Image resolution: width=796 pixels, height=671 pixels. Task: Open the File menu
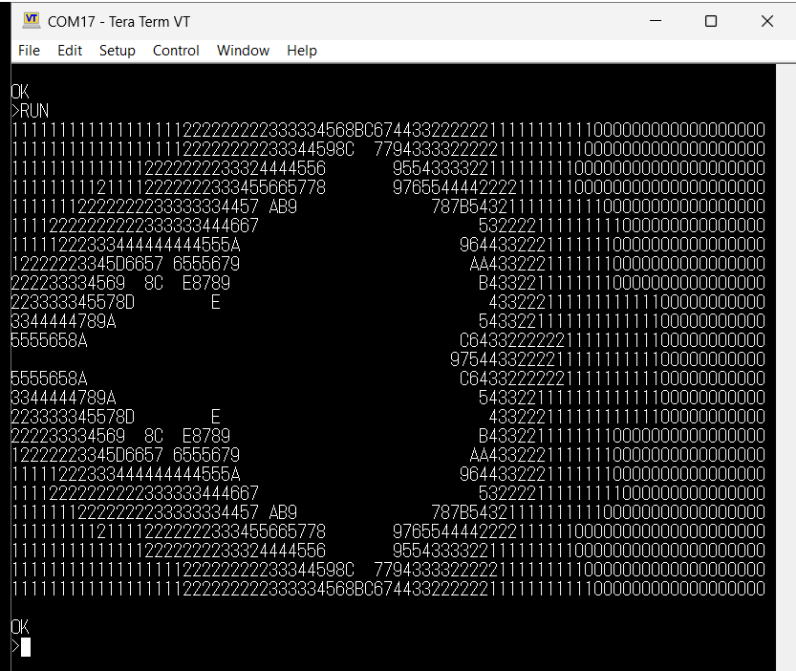pos(29,51)
